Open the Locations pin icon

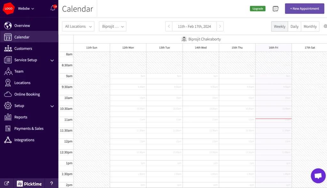(x=8, y=82)
